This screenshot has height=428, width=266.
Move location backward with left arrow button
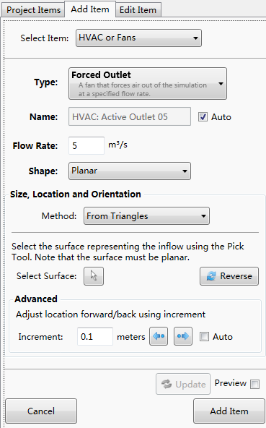coord(159,336)
